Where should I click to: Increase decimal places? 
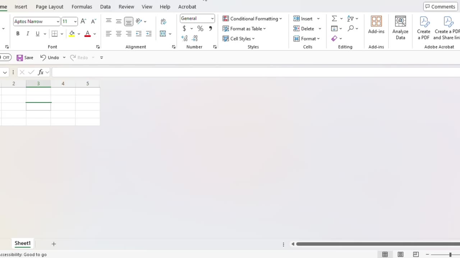pos(184,38)
